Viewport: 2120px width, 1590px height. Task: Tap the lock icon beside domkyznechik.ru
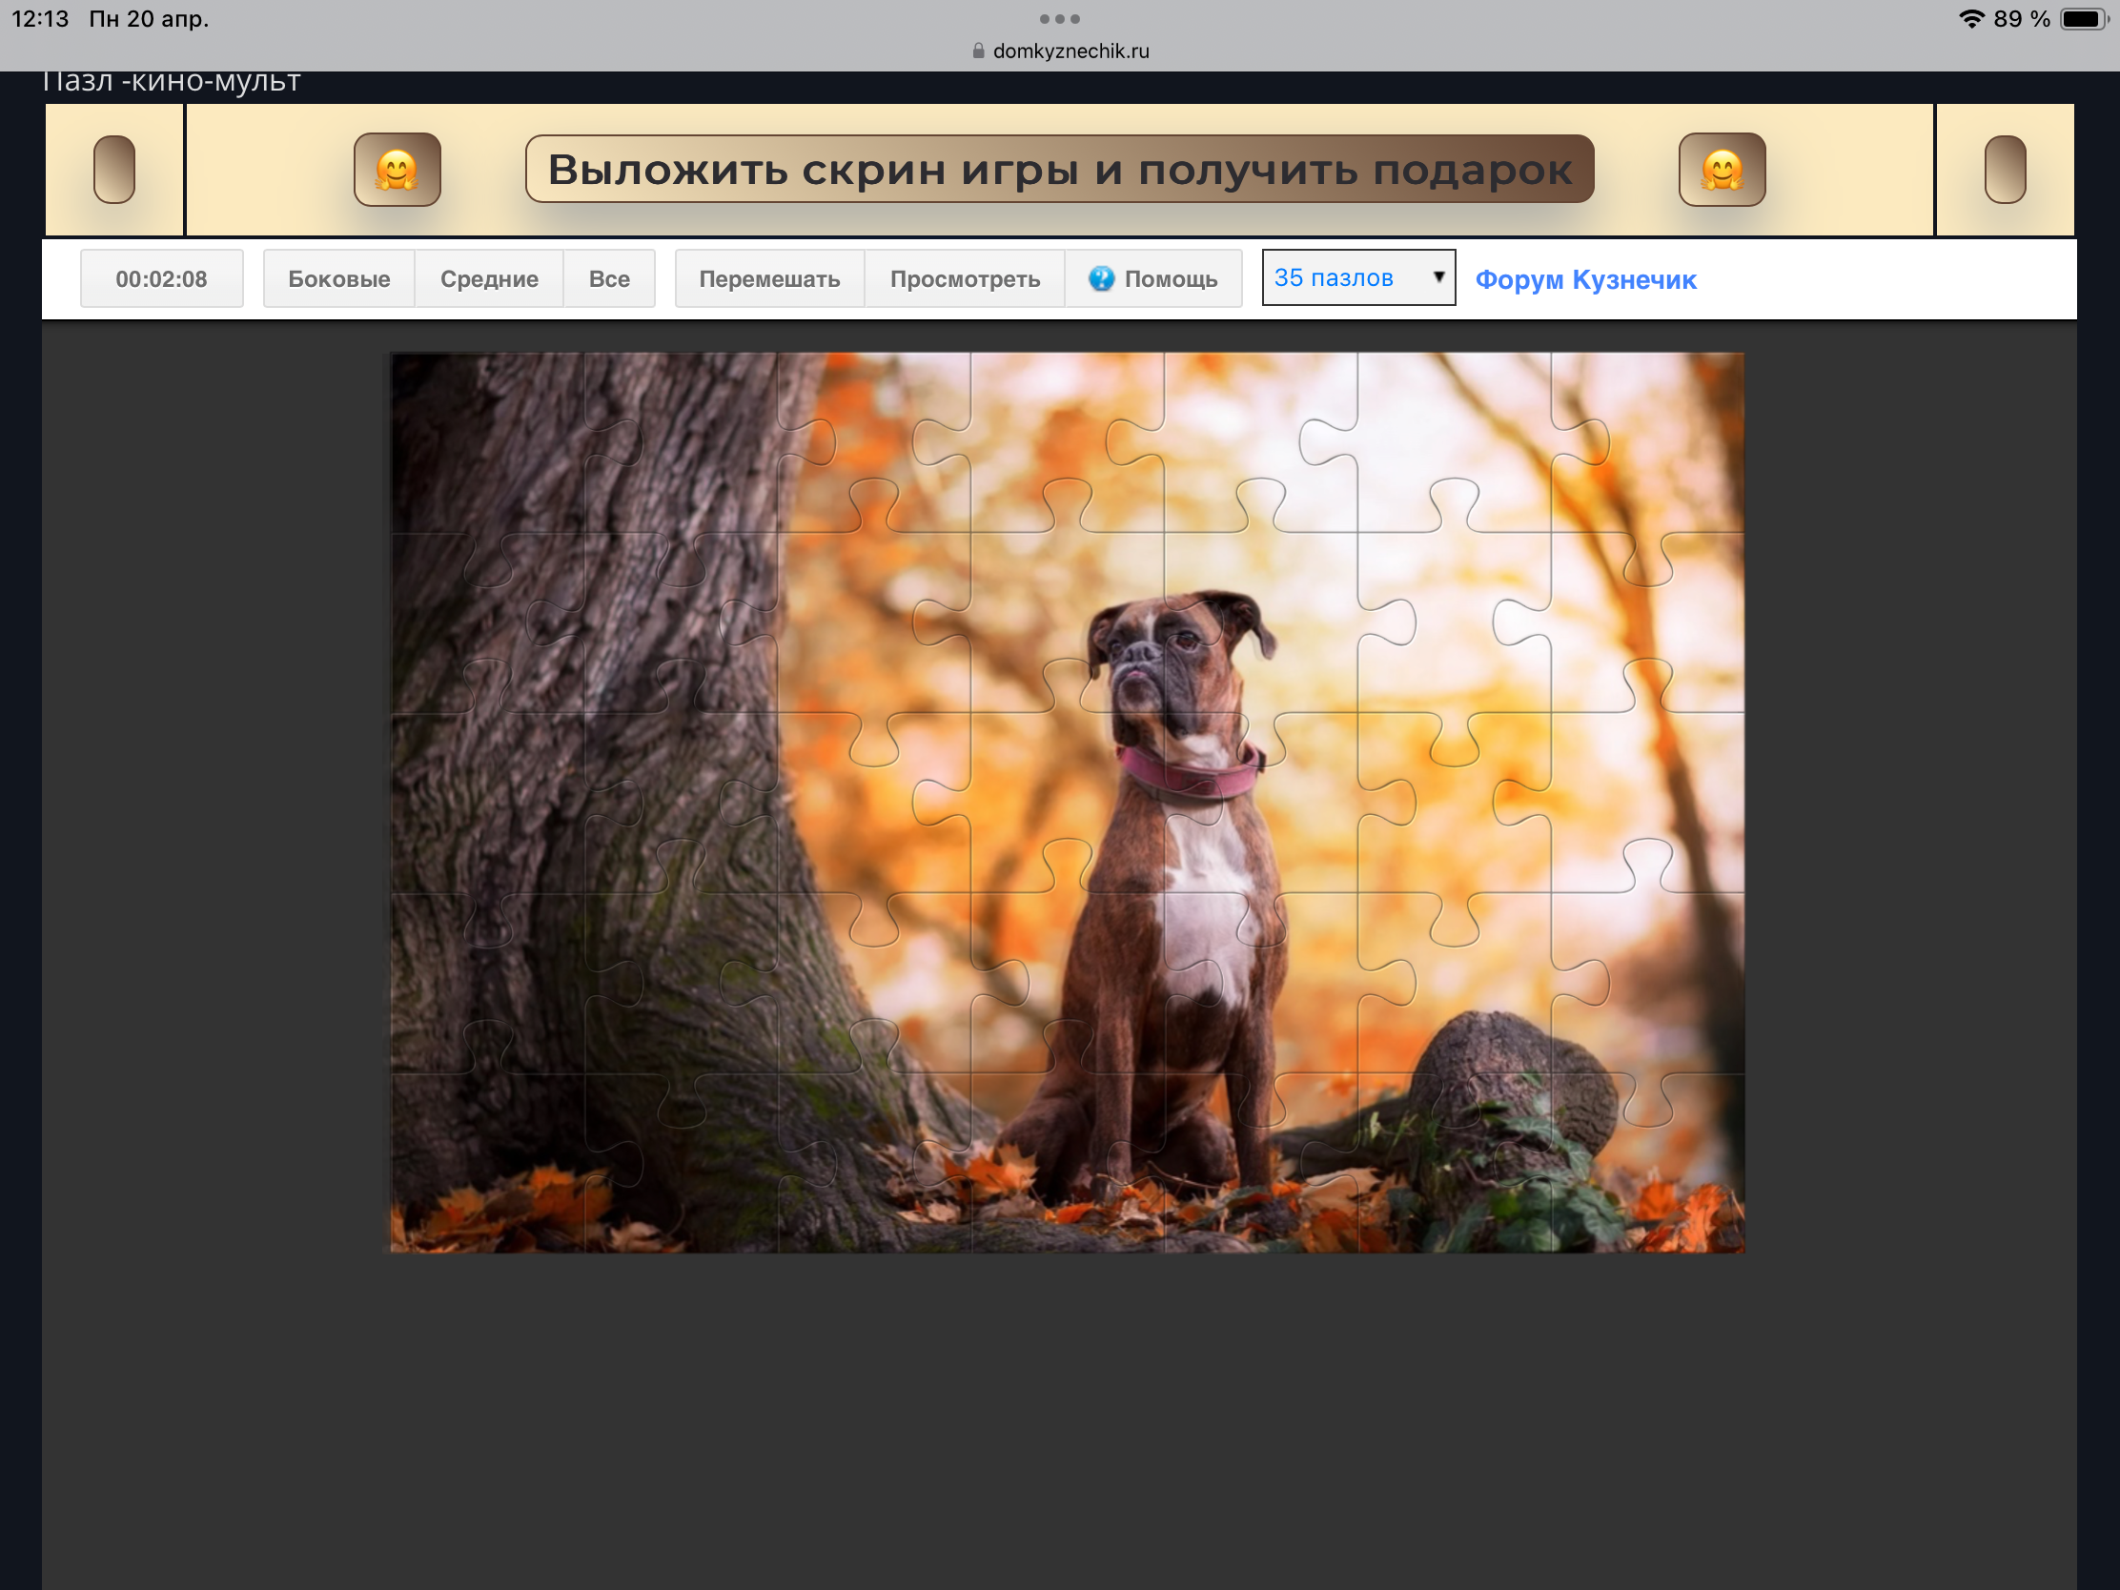pyautogui.click(x=978, y=51)
